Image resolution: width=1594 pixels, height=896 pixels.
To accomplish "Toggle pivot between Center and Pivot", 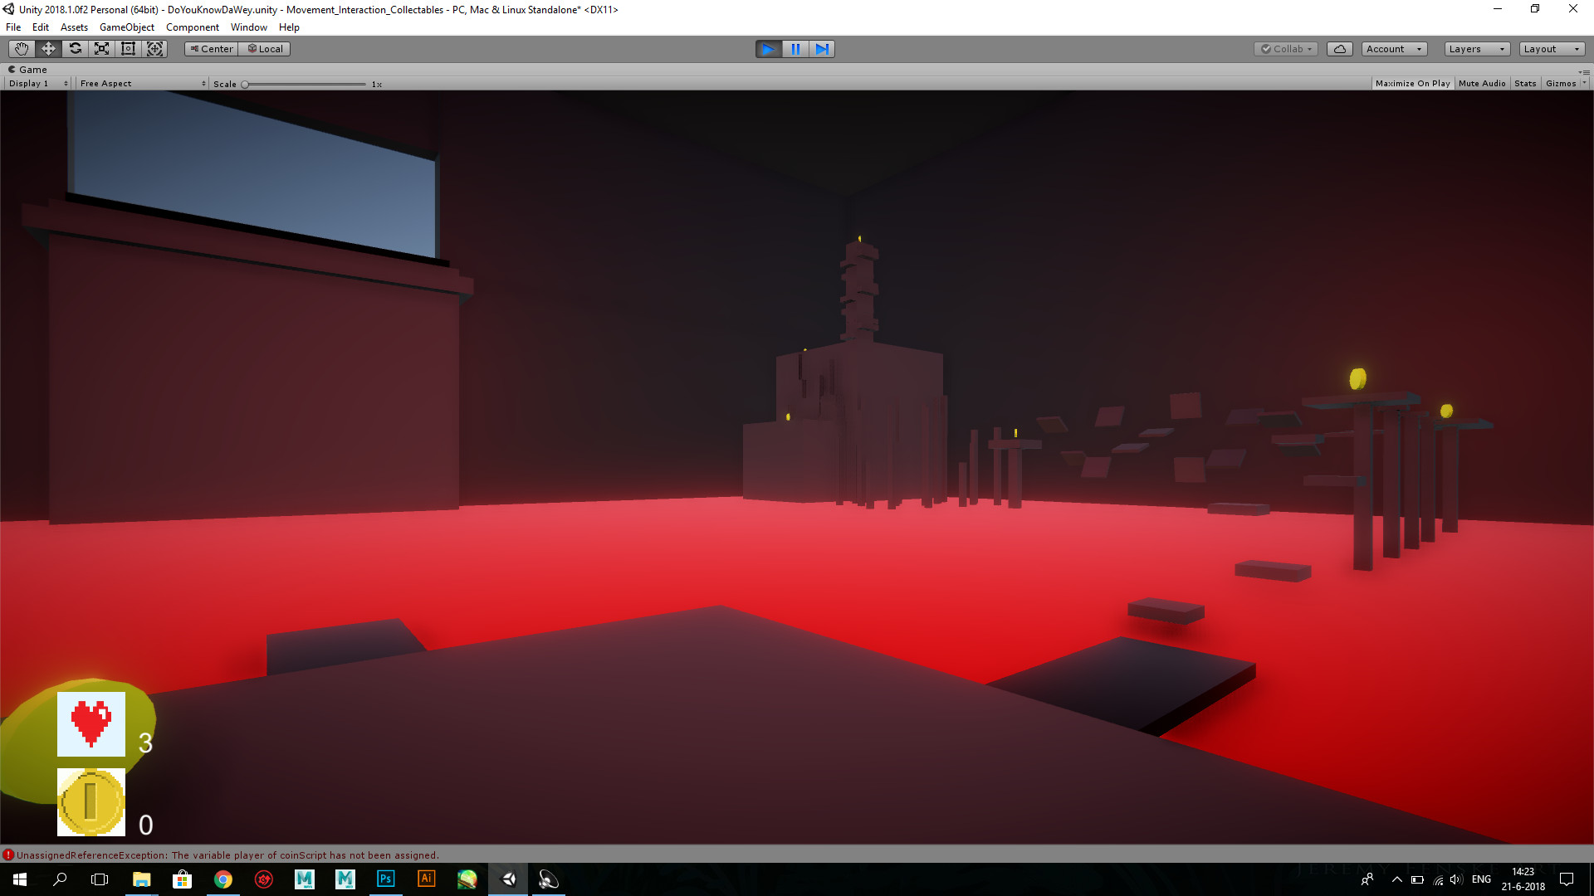I will click(x=211, y=48).
